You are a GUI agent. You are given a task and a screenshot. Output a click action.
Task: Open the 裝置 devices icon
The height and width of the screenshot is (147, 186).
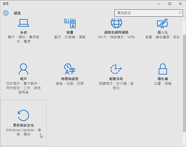tap(70, 23)
